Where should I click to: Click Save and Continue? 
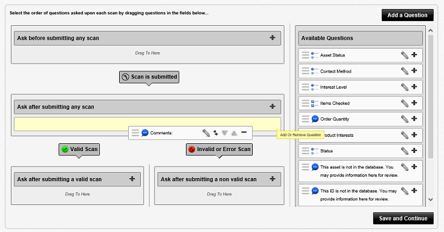click(x=403, y=218)
